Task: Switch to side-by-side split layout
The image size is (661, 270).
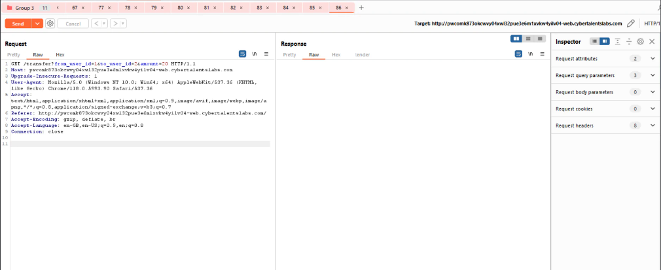Action: [517, 39]
